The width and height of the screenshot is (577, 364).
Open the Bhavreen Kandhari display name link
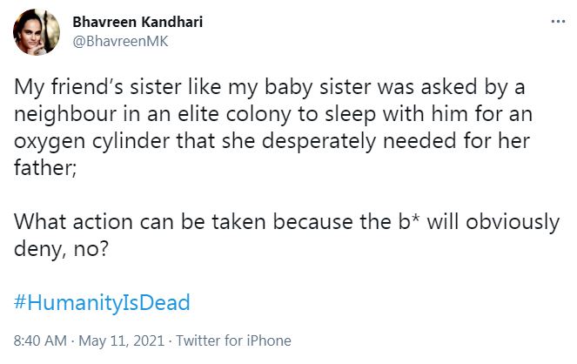(138, 22)
